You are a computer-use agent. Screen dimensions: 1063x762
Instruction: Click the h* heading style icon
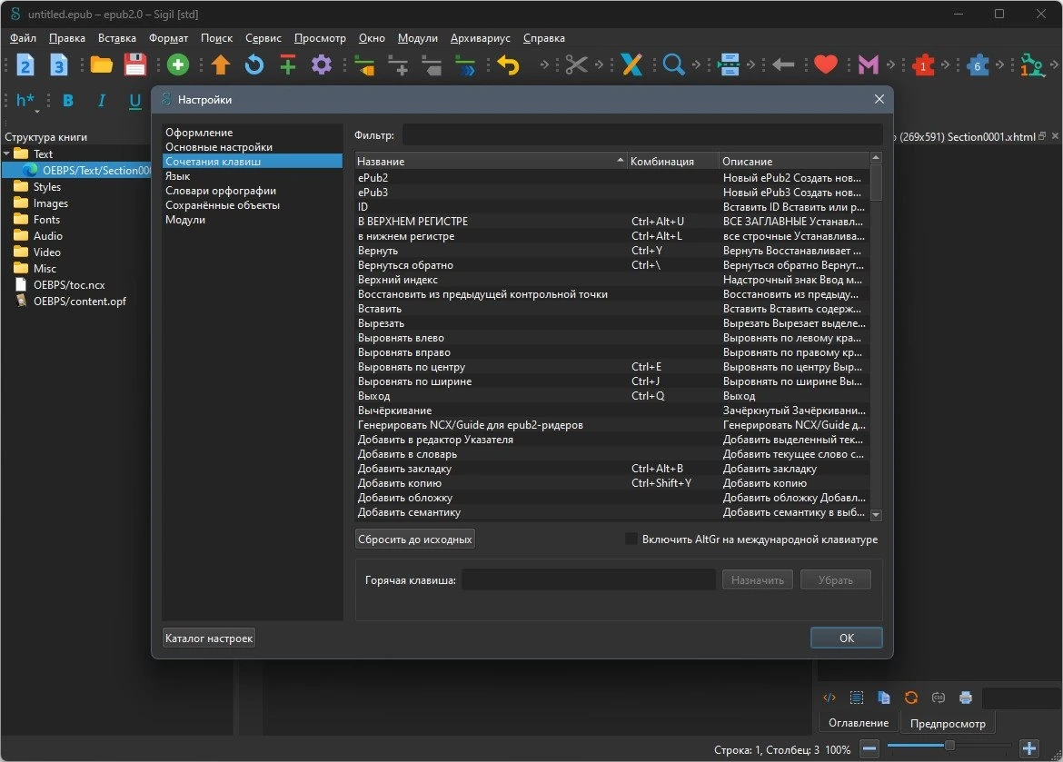coord(25,101)
